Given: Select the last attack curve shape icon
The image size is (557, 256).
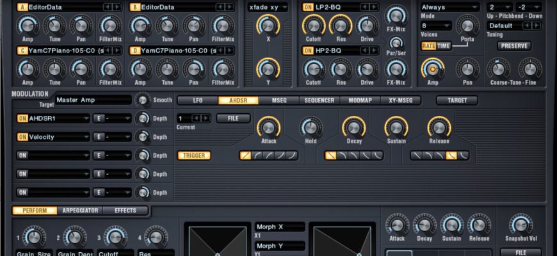Looking at the screenshot, I should pos(292,156).
